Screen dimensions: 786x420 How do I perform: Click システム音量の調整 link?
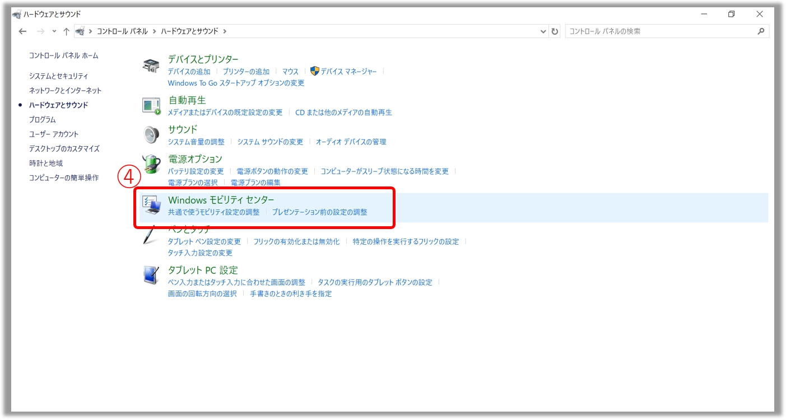point(196,142)
